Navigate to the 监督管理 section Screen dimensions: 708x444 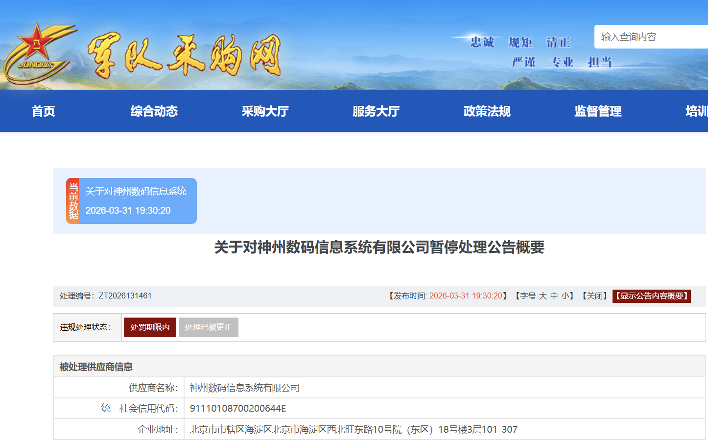click(x=598, y=111)
